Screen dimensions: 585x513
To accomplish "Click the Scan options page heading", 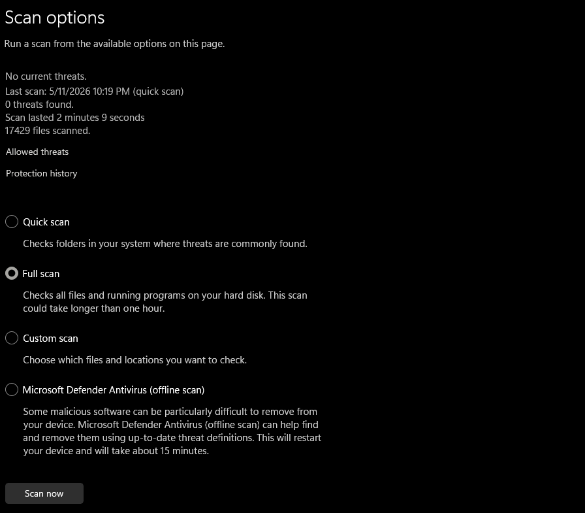I will click(x=54, y=18).
